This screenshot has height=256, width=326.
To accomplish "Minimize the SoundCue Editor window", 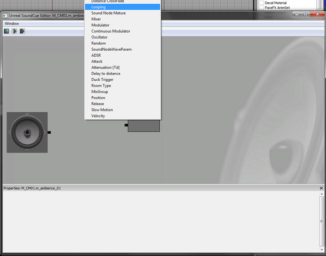I will coord(297,14).
